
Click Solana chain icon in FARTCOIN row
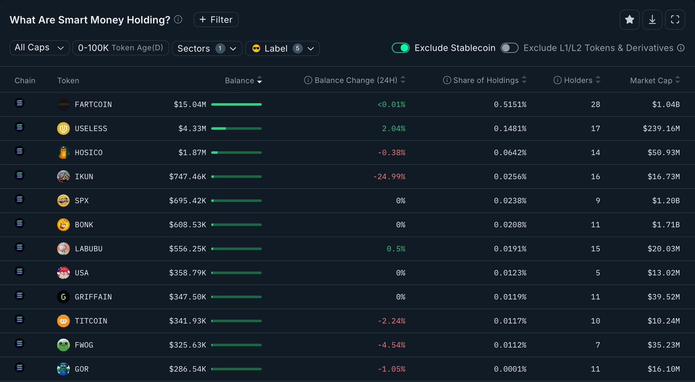(19, 103)
